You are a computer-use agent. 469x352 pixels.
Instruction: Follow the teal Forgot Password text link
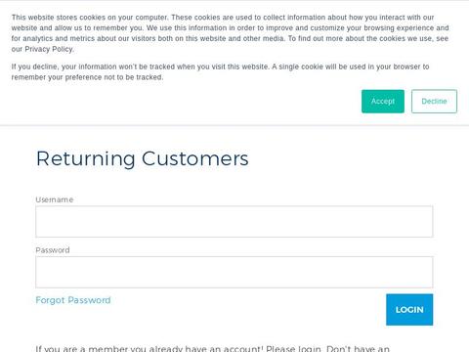click(73, 300)
